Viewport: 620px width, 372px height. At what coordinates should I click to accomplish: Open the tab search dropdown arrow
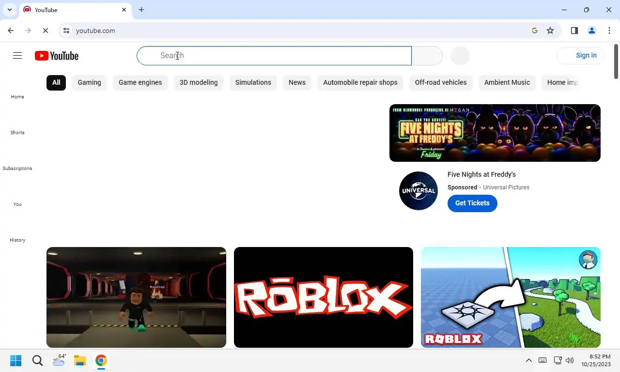tap(9, 10)
